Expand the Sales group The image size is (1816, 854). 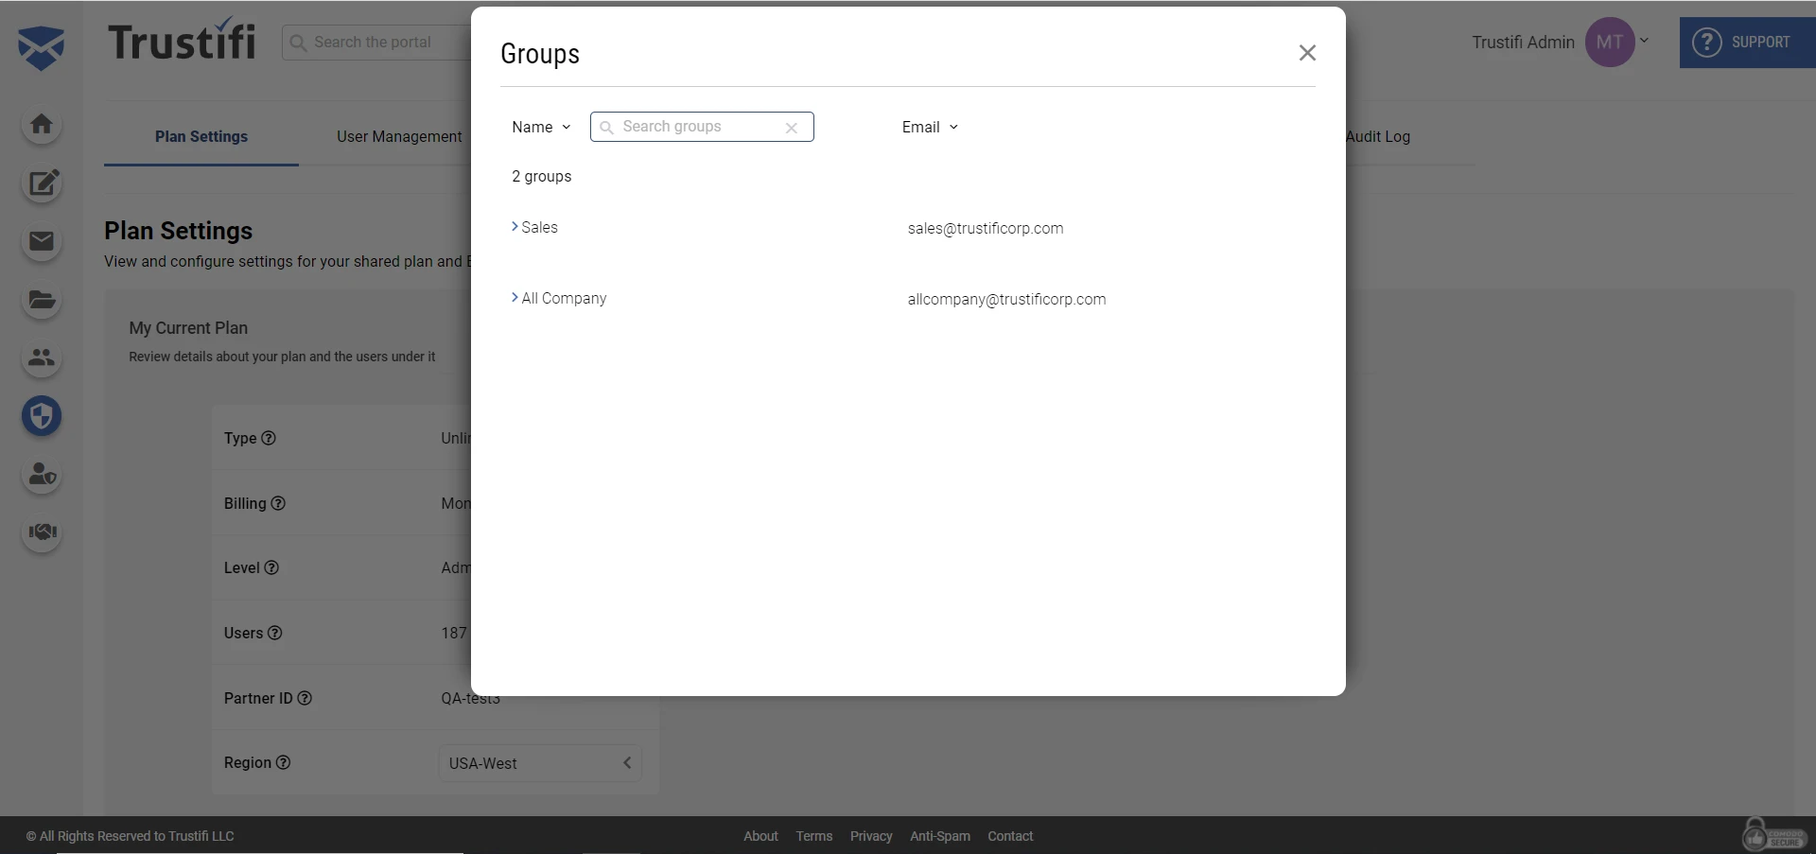pos(515,227)
